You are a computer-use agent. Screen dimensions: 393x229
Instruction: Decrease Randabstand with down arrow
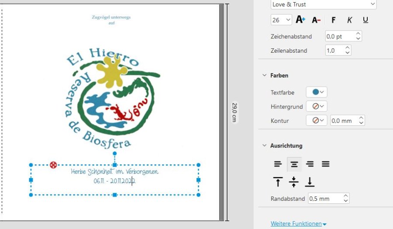[346, 201]
